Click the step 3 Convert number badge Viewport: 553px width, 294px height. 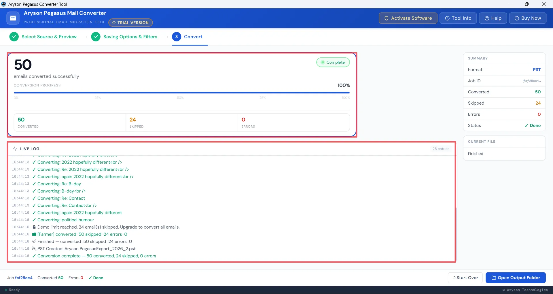[x=177, y=37]
